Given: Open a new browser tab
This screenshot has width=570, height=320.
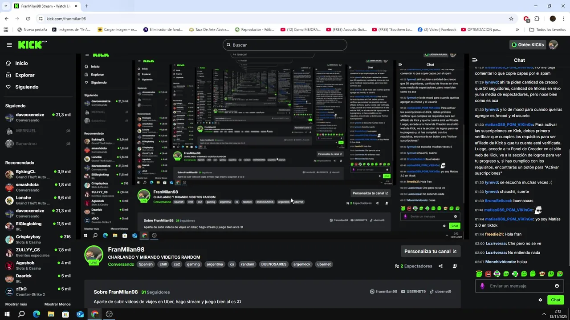Looking at the screenshot, I should 86,6.
